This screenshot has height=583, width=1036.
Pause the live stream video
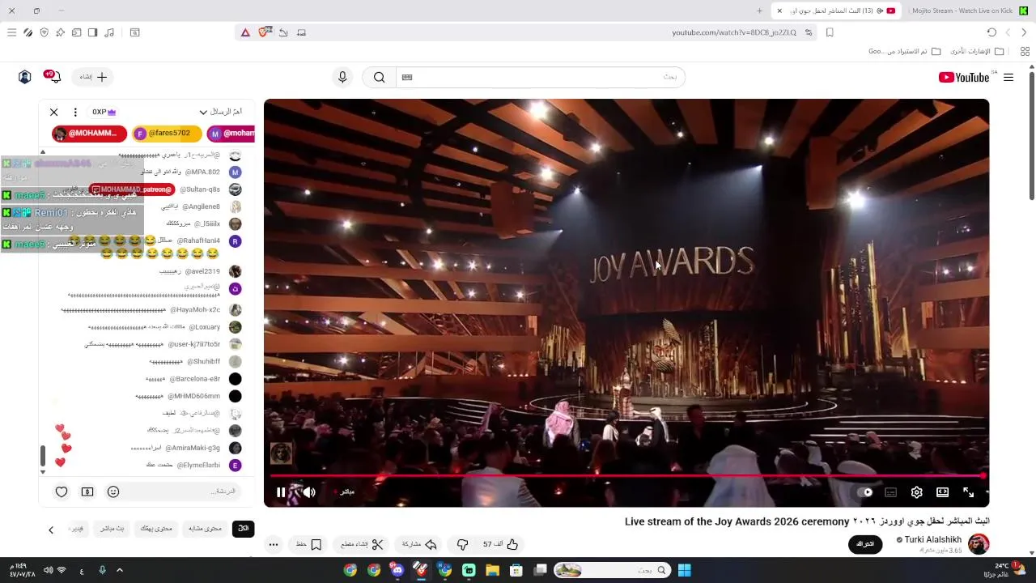pos(281,492)
